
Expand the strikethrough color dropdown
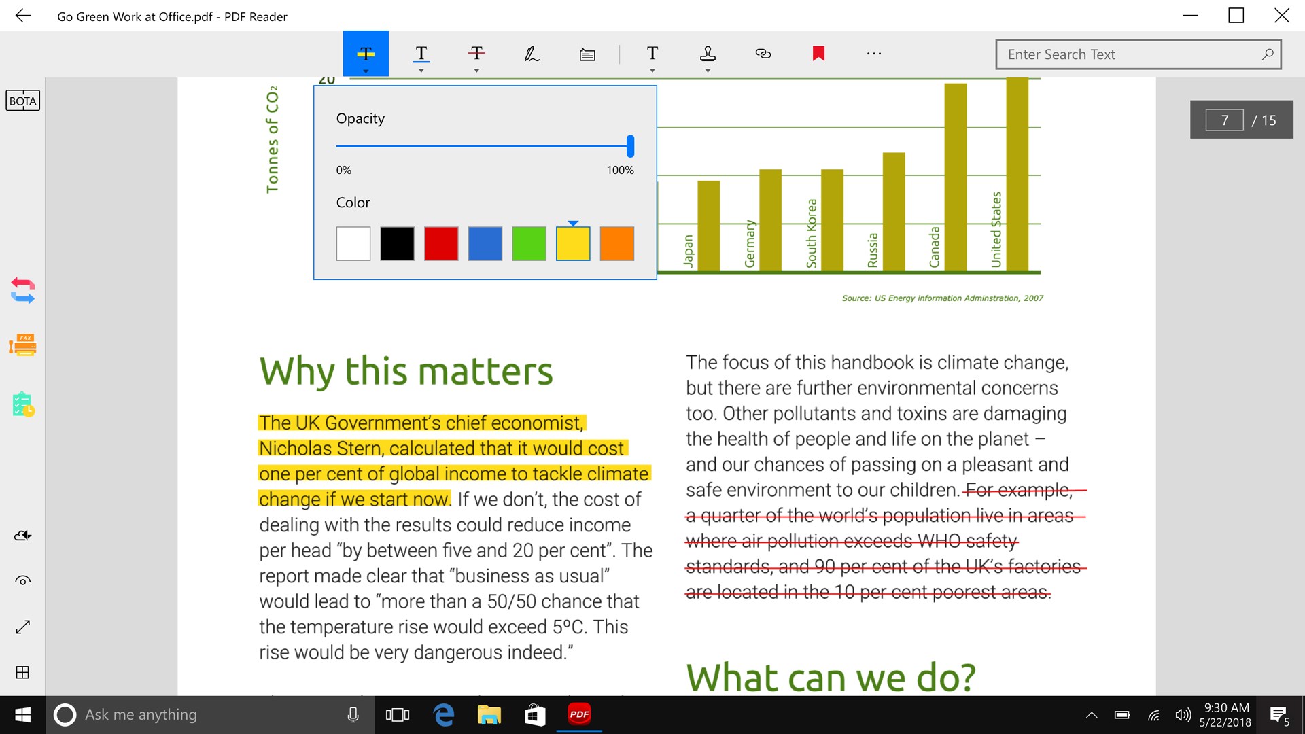(476, 69)
